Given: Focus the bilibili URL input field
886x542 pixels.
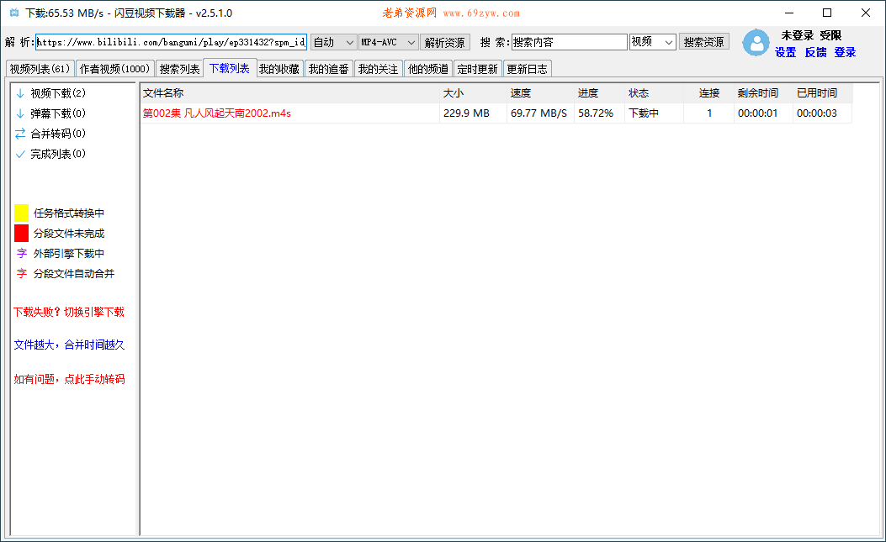Looking at the screenshot, I should [171, 42].
